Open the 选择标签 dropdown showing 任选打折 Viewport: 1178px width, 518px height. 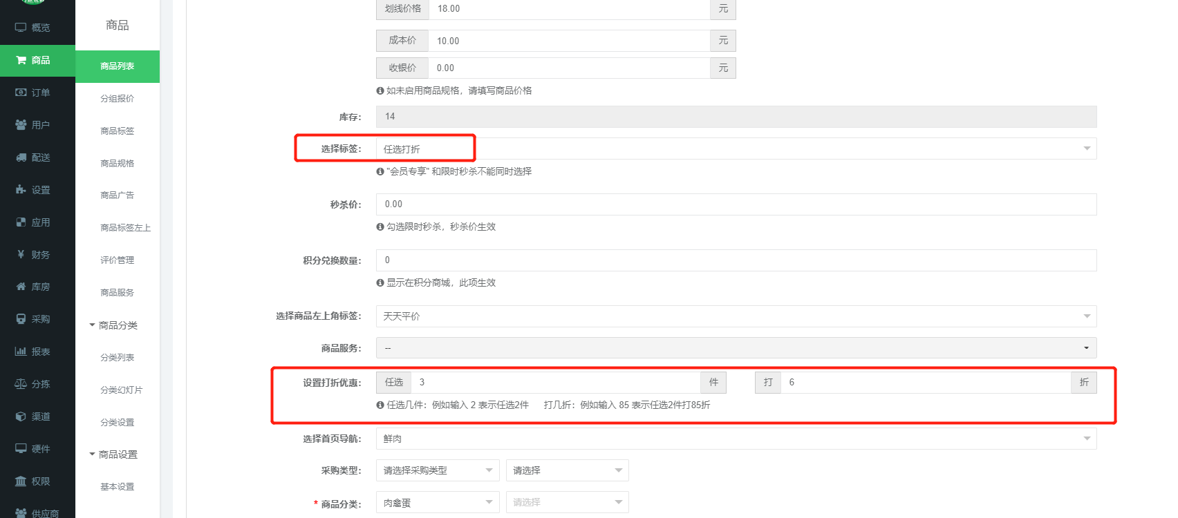pos(736,148)
